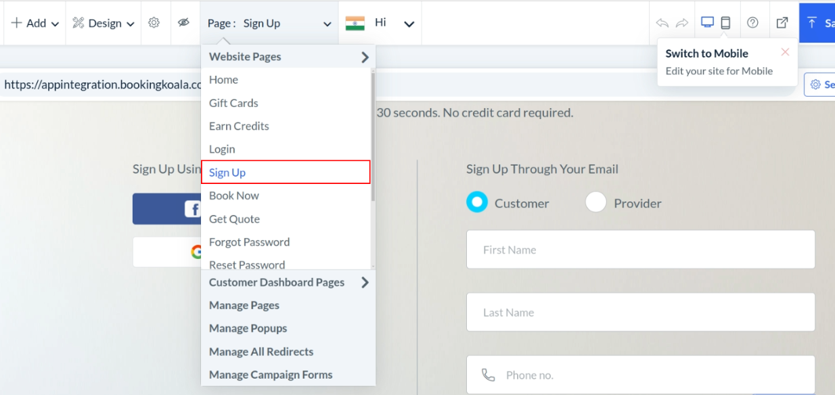Open the help question mark icon
The image size is (835, 395).
752,22
